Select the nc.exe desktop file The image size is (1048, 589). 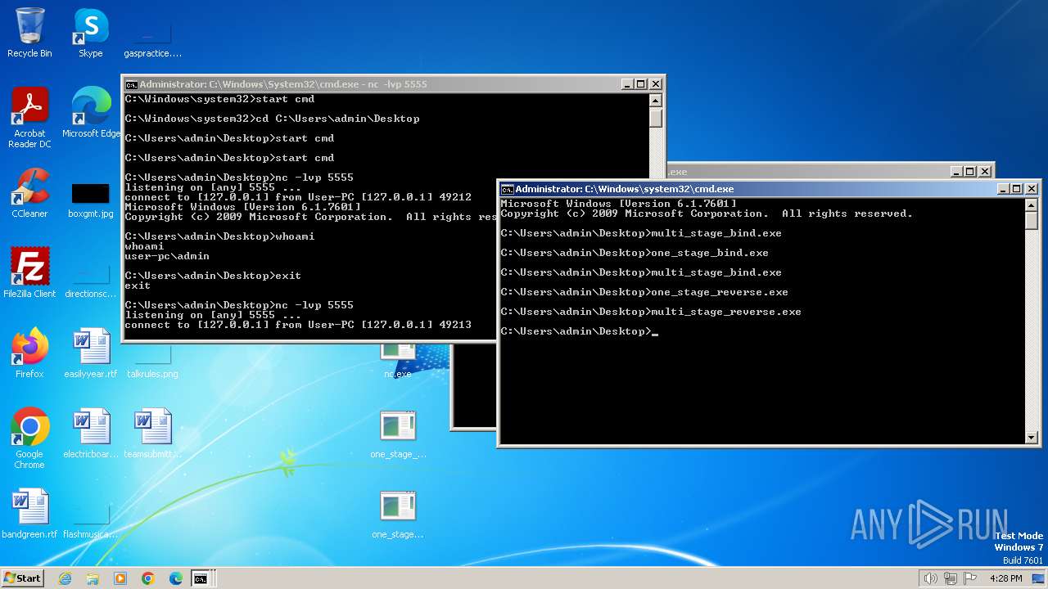pyautogui.click(x=398, y=362)
